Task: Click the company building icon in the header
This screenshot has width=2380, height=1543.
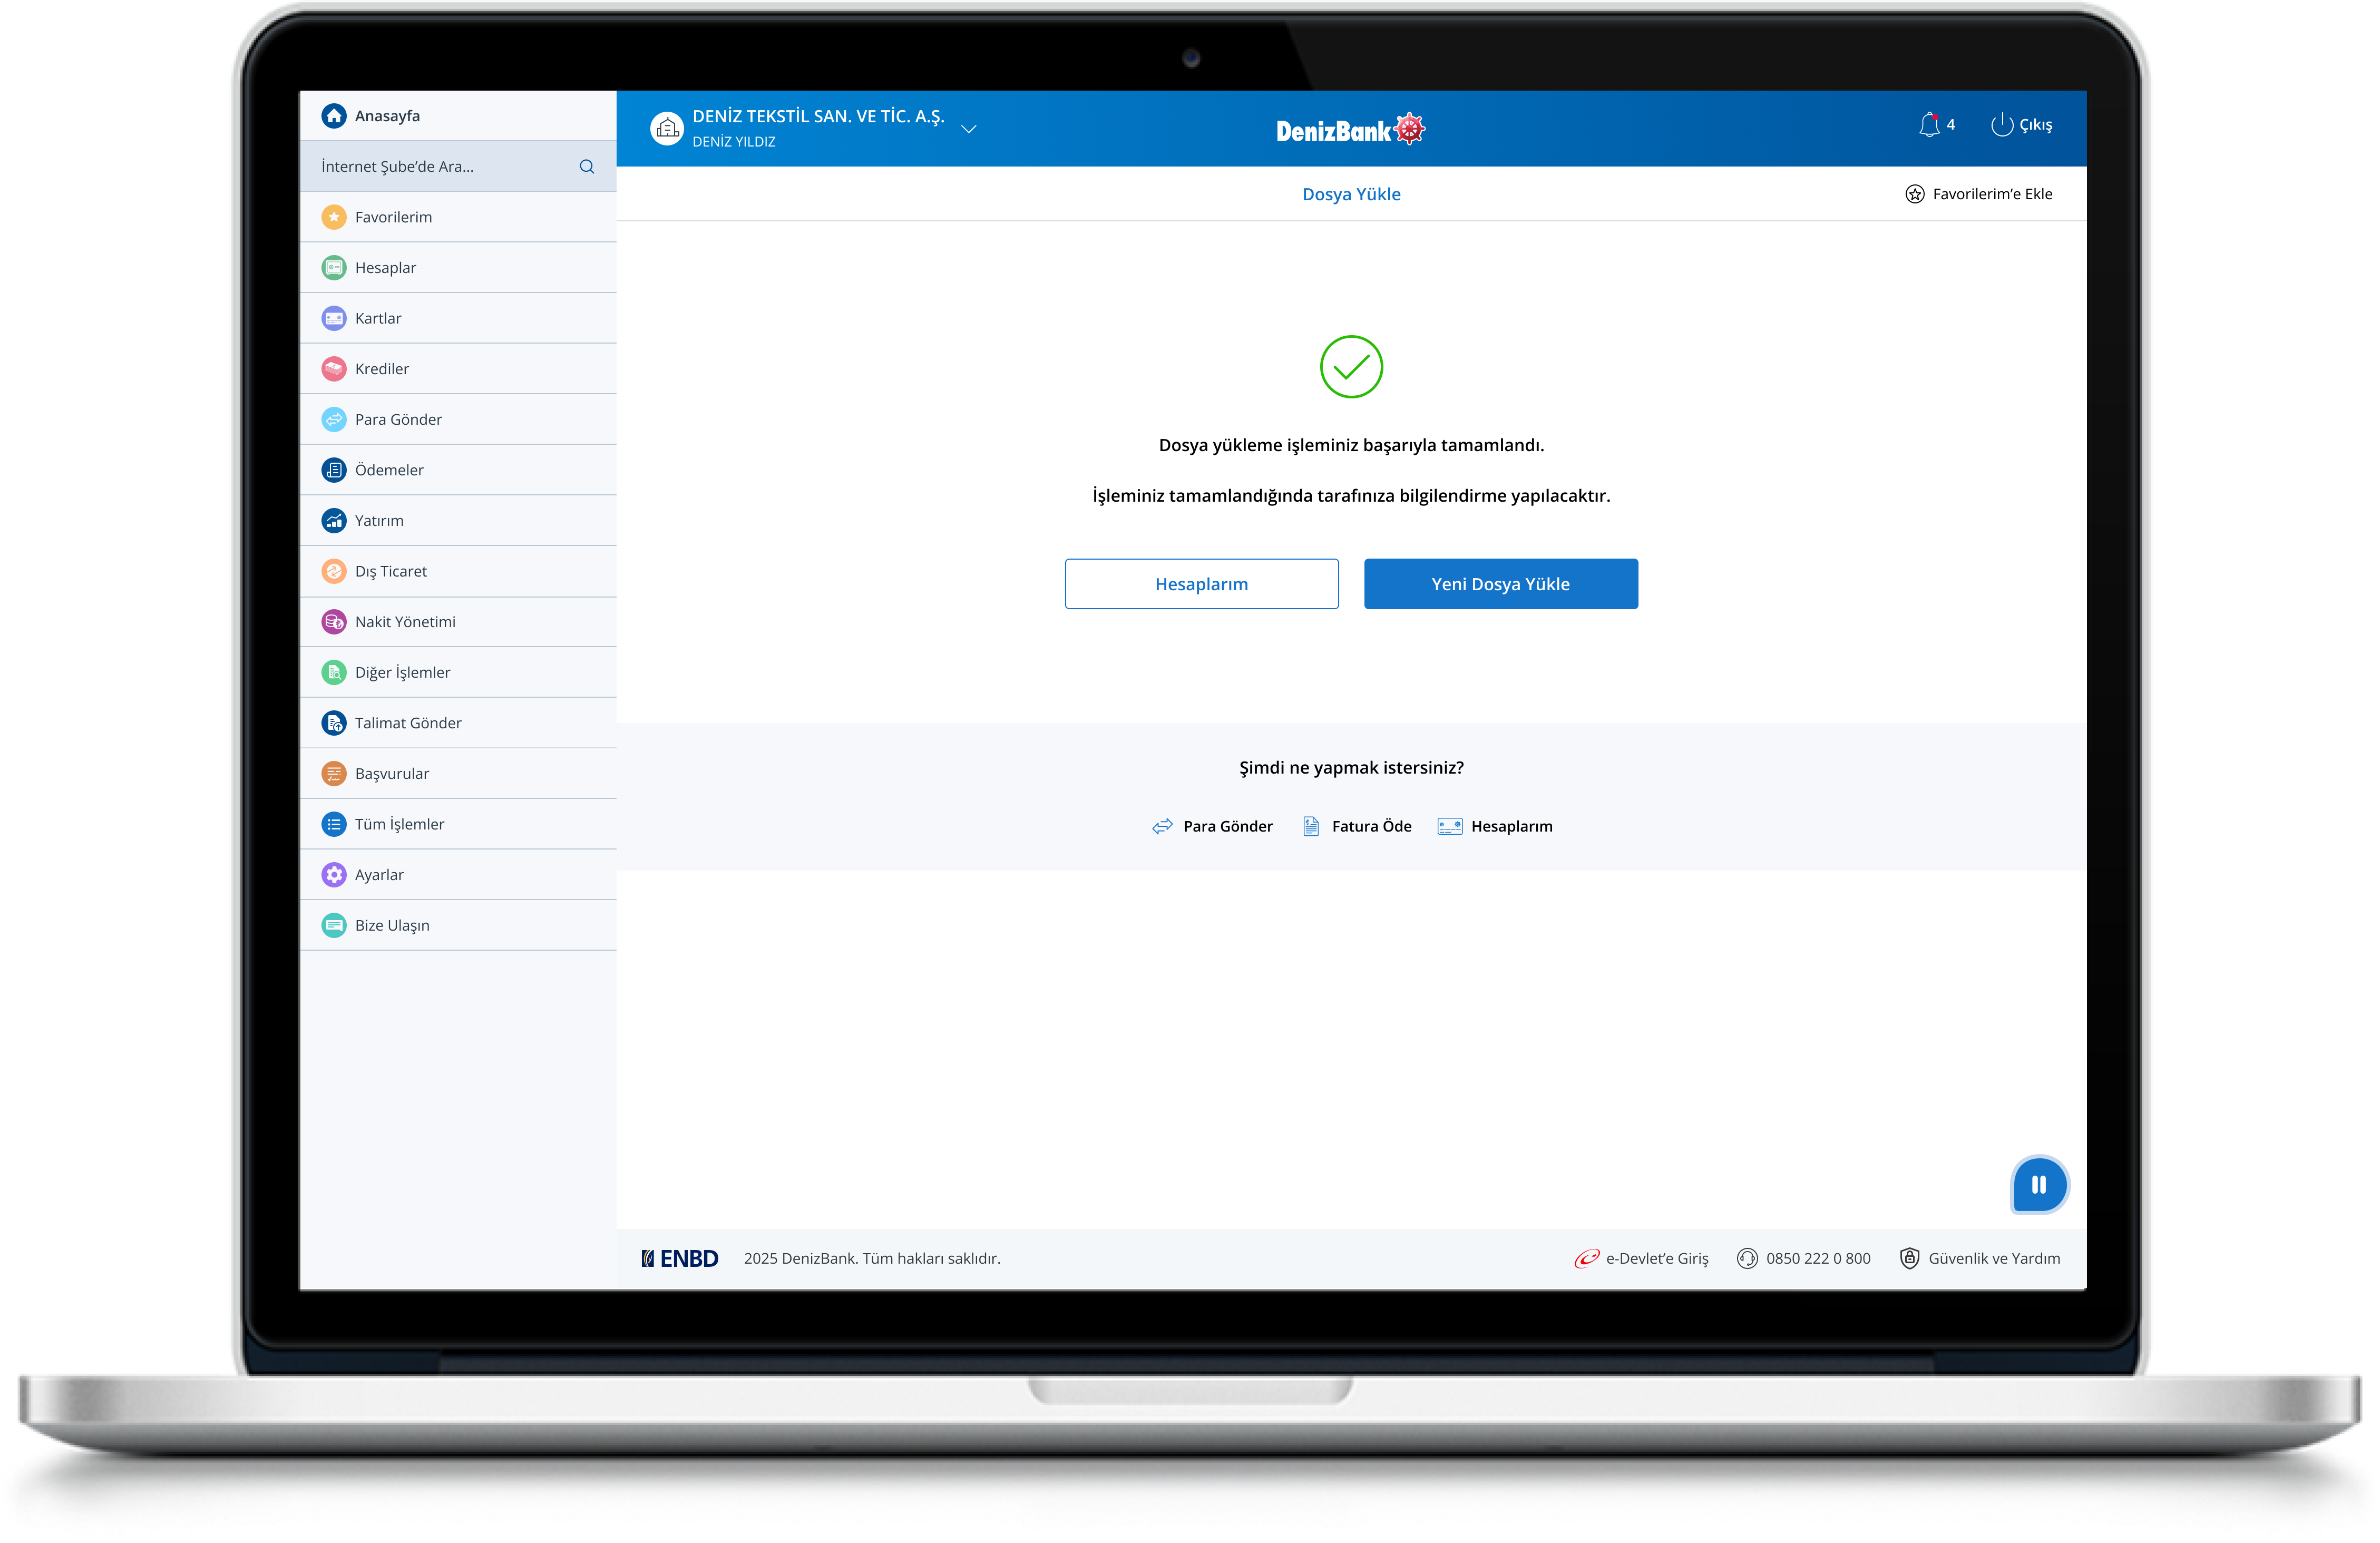Action: pos(667,128)
